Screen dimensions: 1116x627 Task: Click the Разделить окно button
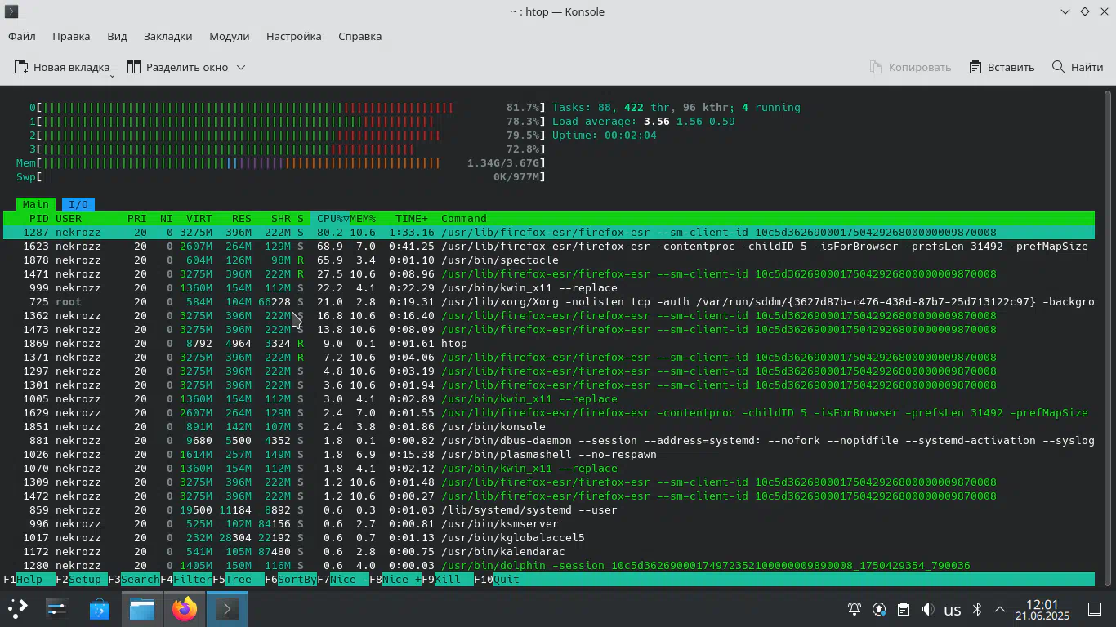click(x=177, y=67)
